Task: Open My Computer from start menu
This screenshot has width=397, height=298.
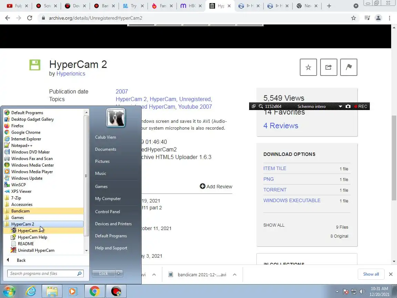Action: tap(108, 199)
